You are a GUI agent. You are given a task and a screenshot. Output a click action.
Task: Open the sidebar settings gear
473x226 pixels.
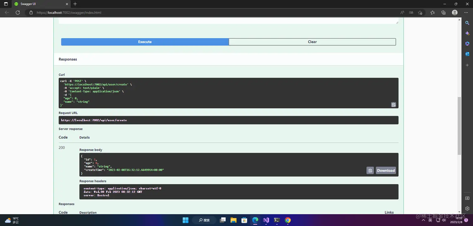tap(467, 209)
